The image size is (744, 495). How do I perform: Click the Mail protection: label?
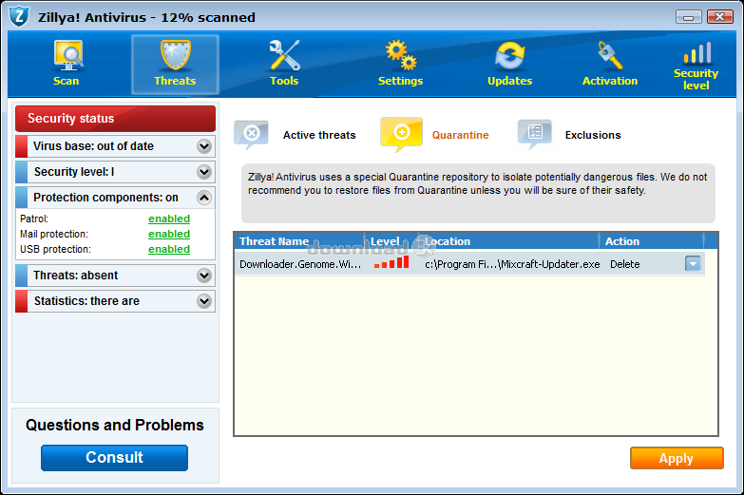(x=54, y=234)
